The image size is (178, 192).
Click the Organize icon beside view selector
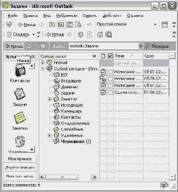point(165,25)
